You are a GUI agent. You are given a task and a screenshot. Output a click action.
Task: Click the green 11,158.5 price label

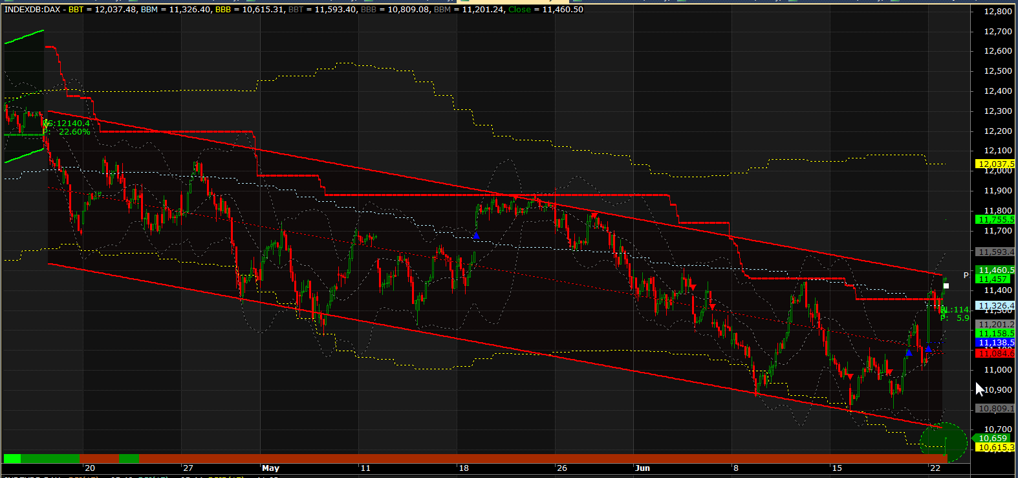pyautogui.click(x=995, y=334)
